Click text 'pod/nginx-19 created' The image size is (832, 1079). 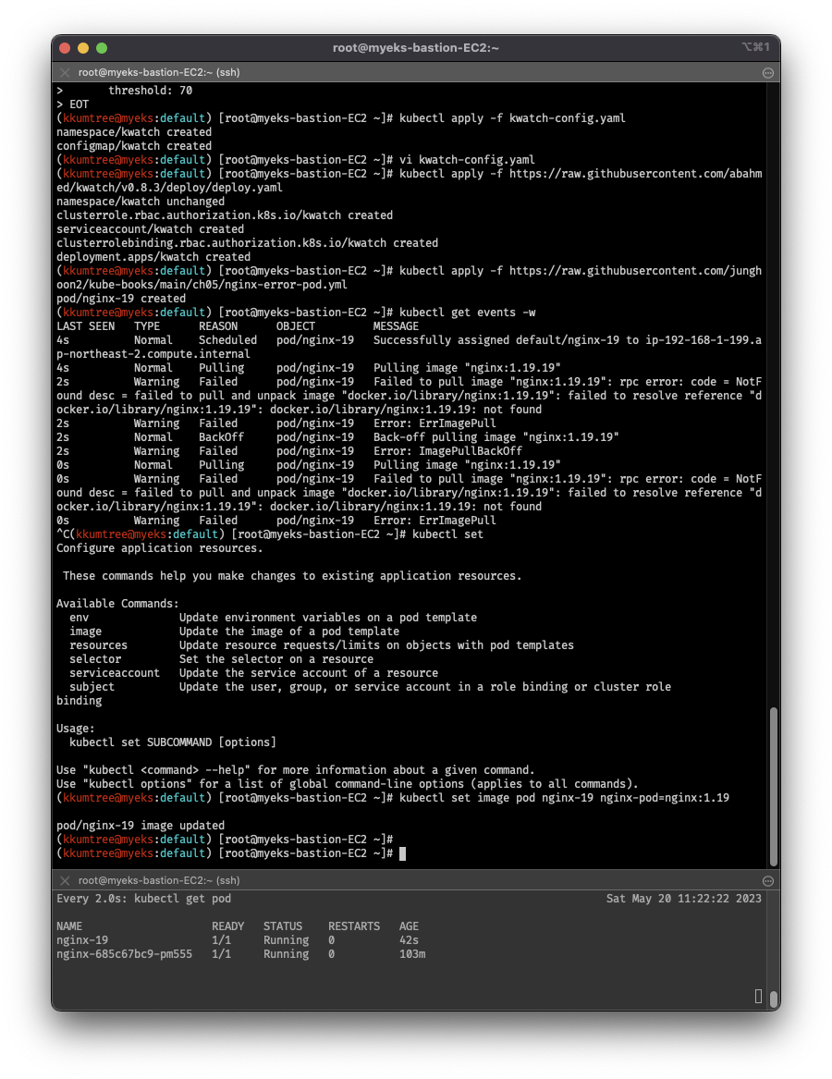121,298
